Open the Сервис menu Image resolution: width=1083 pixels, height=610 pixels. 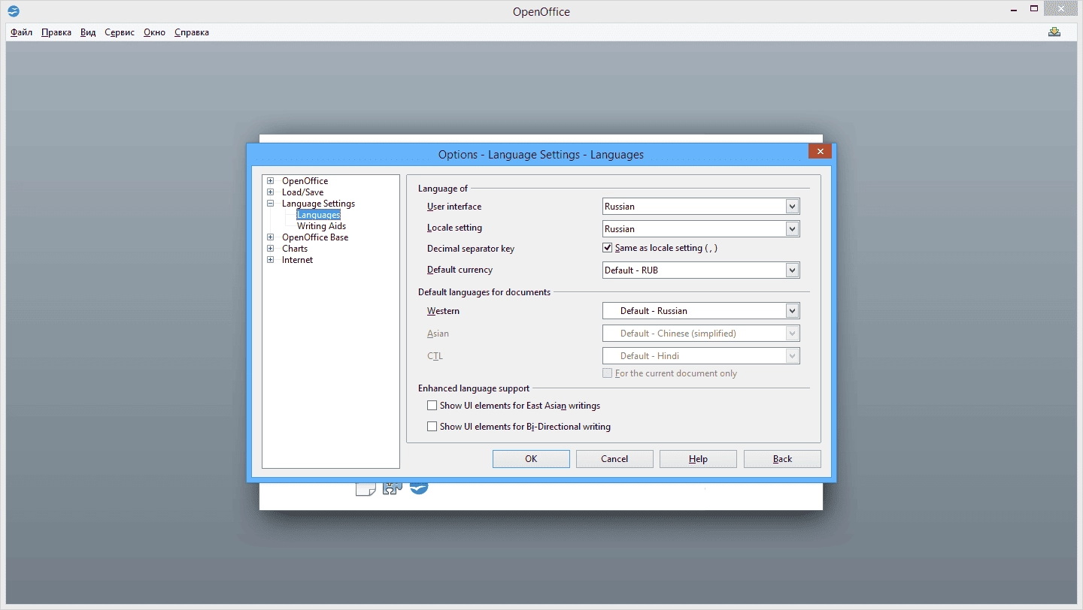[120, 32]
